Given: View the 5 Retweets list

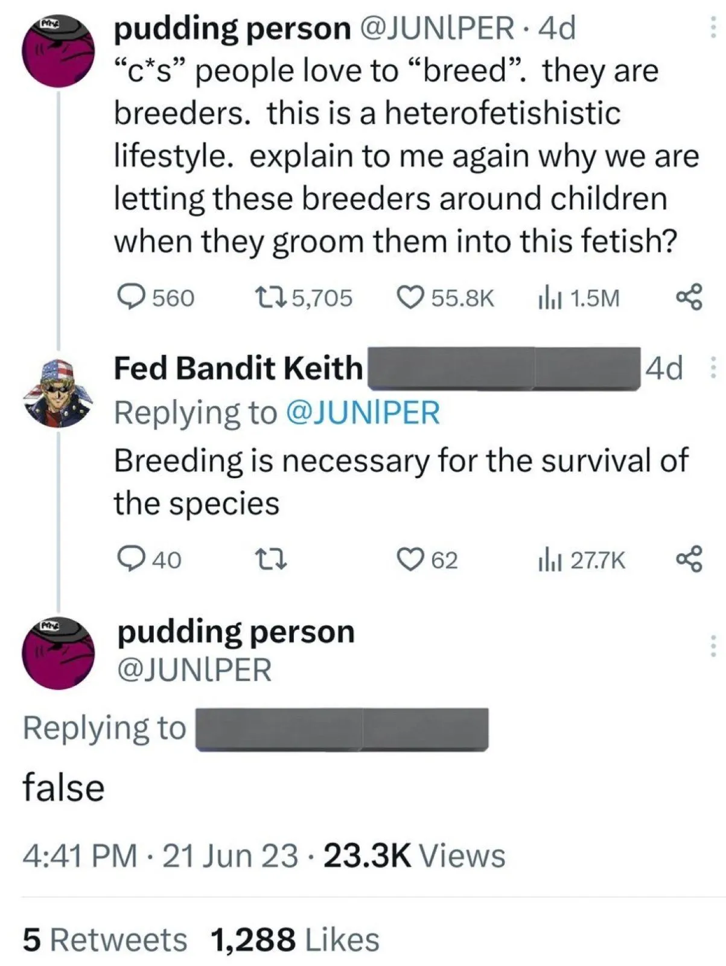Looking at the screenshot, I should coord(105,940).
